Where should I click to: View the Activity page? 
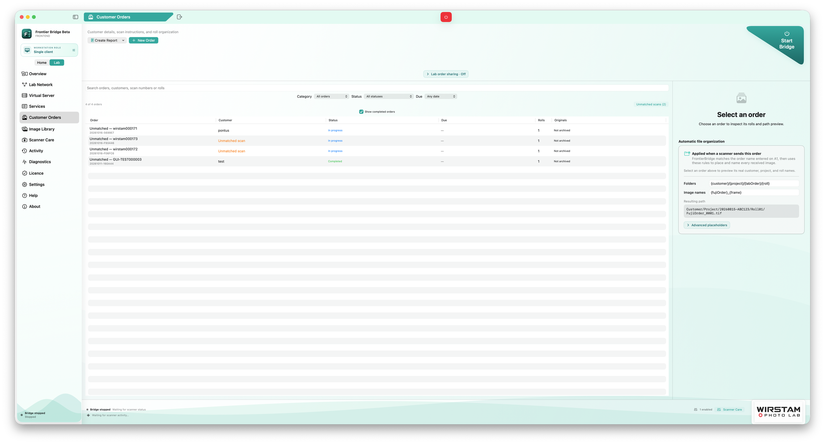tap(49, 151)
